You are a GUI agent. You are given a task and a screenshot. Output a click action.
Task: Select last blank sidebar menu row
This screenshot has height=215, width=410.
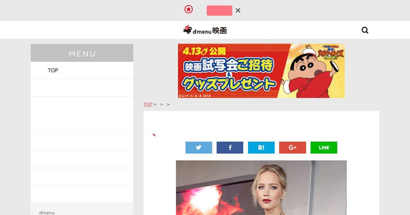point(82,194)
